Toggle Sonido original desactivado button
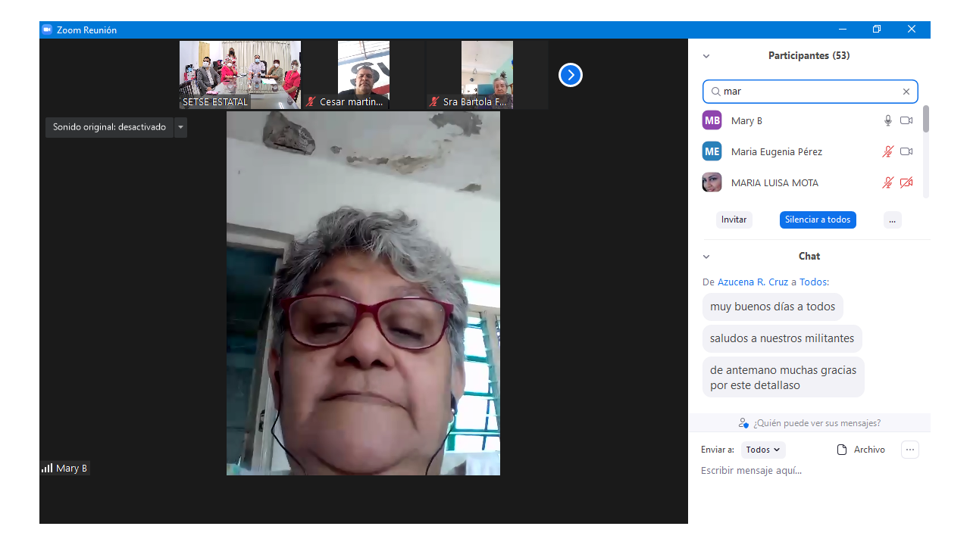The height and width of the screenshot is (545, 970). [x=109, y=127]
